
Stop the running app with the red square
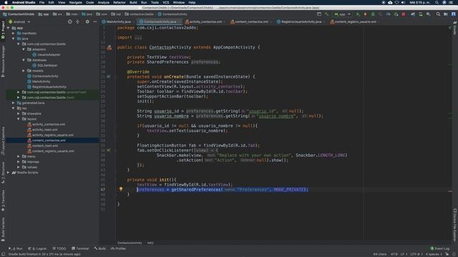click(x=404, y=14)
